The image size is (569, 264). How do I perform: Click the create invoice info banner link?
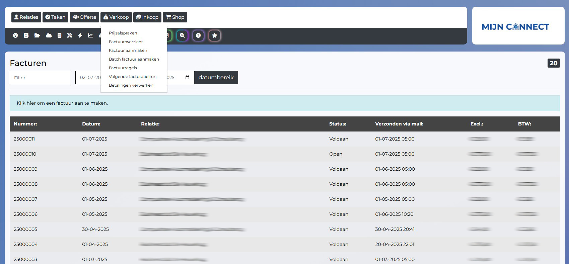coord(62,103)
